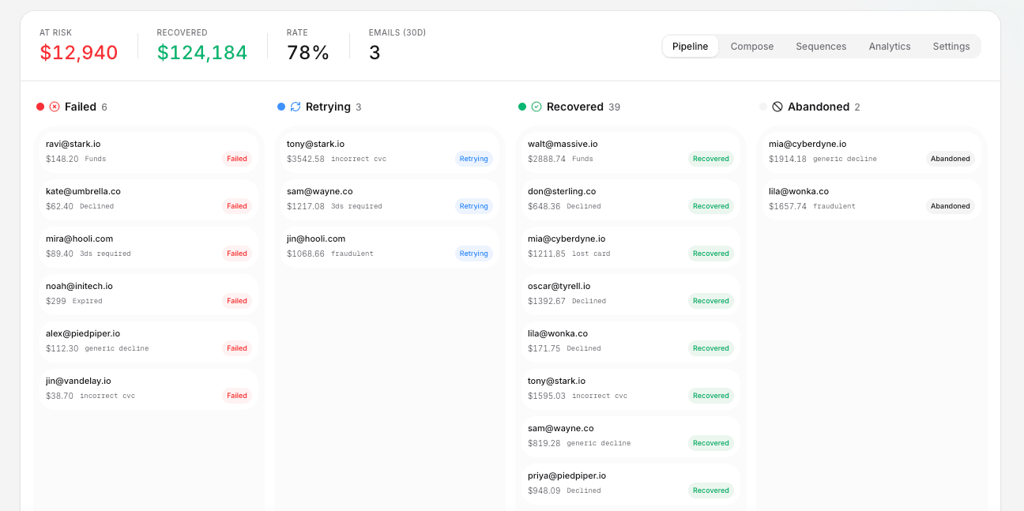Screen dimensions: 1024x511
Task: Open tony@stark.io in the Retrying column
Action: tap(390, 152)
